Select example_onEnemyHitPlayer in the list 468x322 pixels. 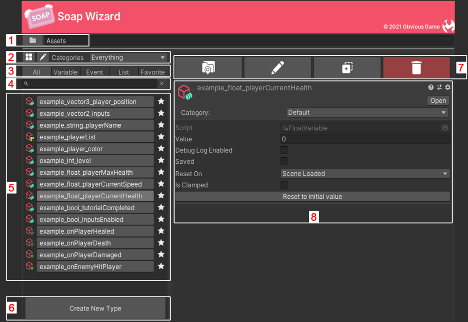(x=95, y=267)
